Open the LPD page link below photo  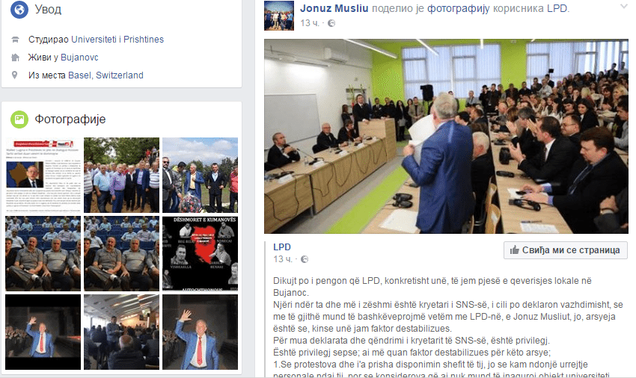tap(282, 247)
